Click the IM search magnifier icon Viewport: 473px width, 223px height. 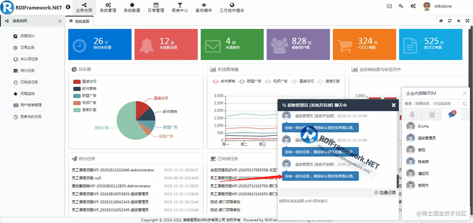pyautogui.click(x=465, y=104)
